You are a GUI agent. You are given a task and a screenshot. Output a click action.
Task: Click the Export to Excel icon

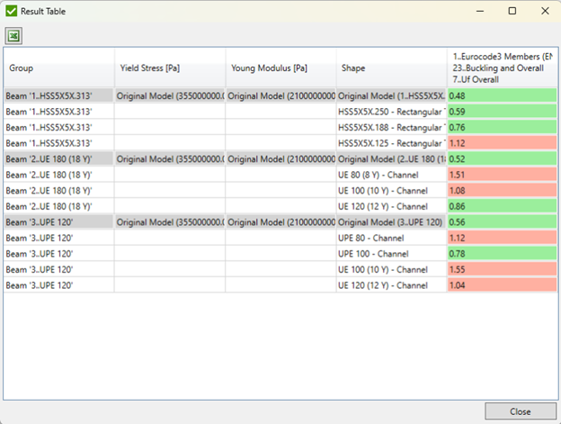pyautogui.click(x=15, y=36)
